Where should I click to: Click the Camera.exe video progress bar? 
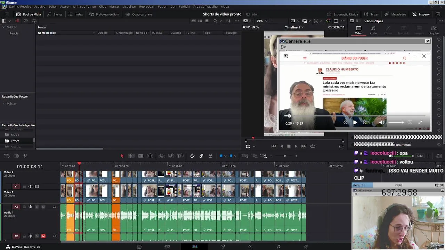coord(355,116)
